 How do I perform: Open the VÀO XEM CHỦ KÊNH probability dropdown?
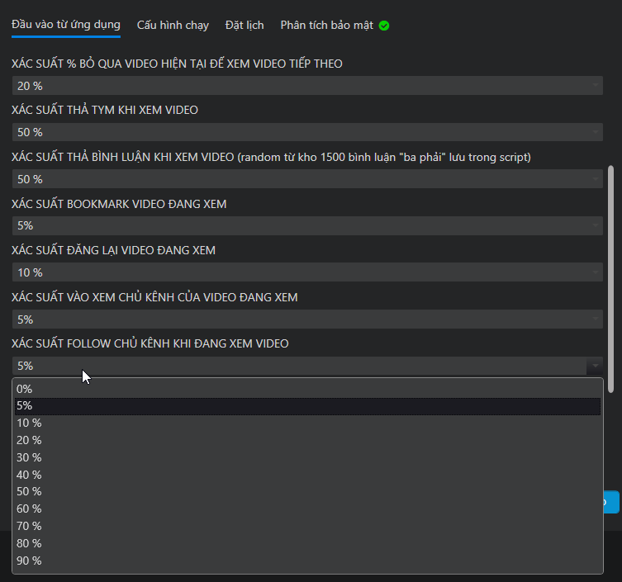click(x=307, y=319)
